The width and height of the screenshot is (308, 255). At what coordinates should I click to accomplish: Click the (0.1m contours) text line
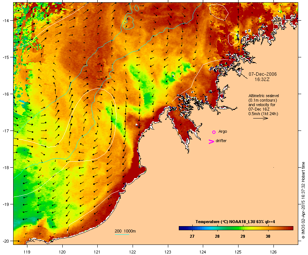[263, 100]
